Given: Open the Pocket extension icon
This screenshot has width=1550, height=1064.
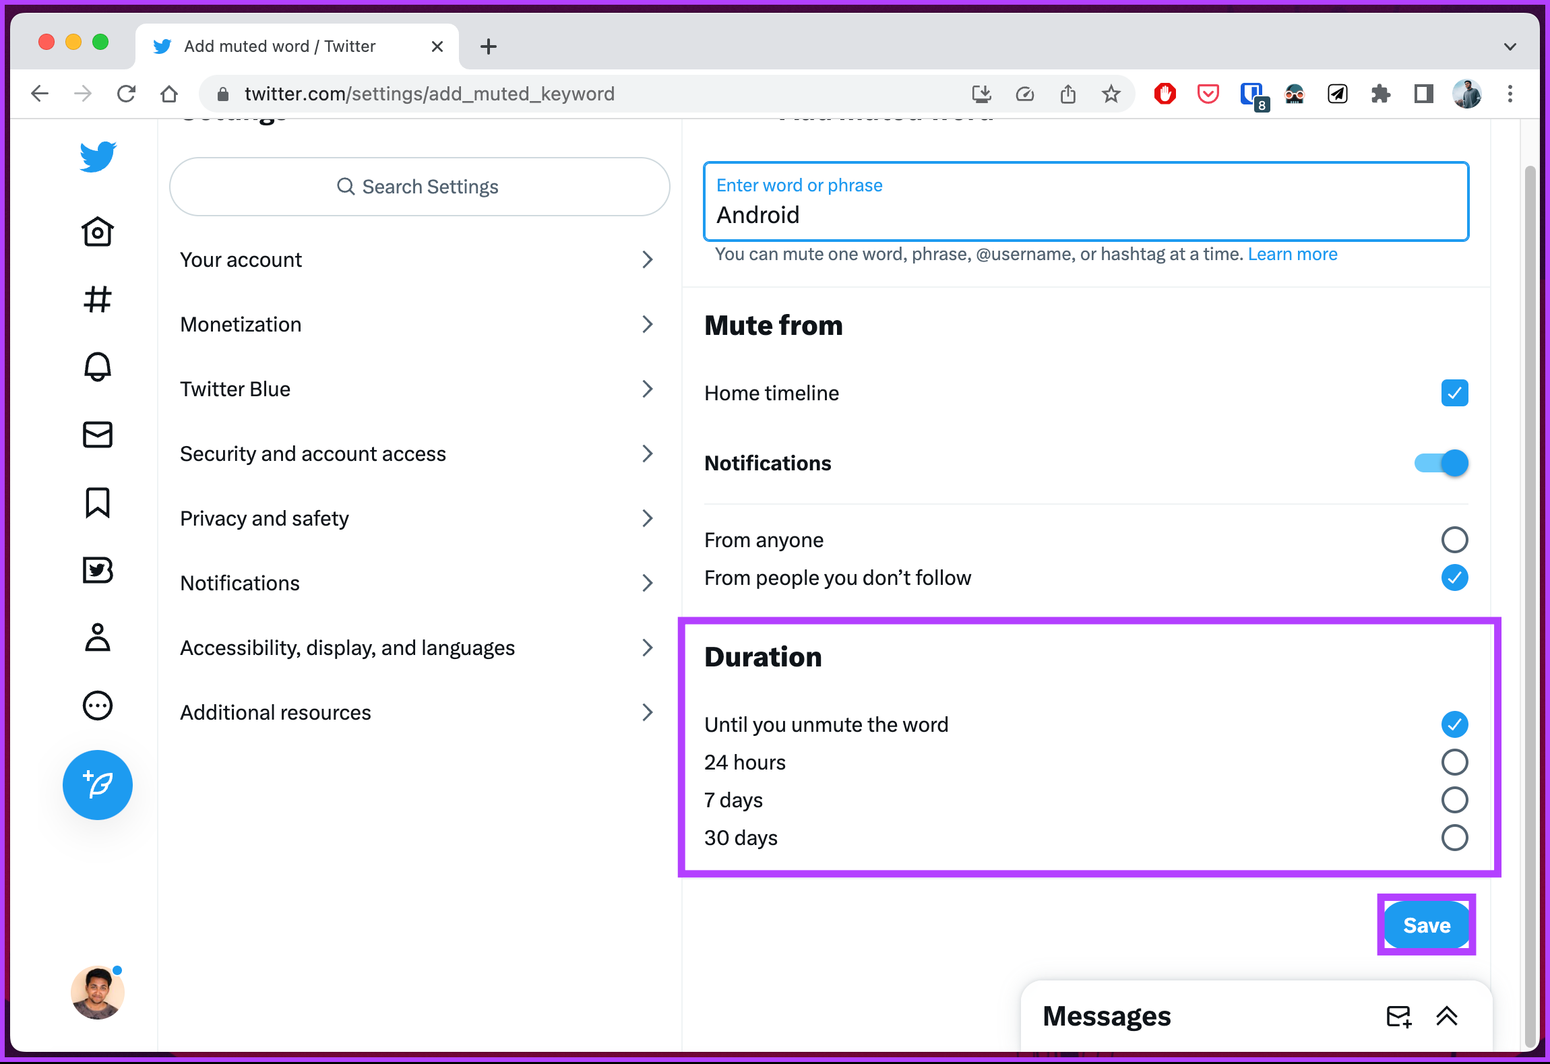Looking at the screenshot, I should [1208, 94].
